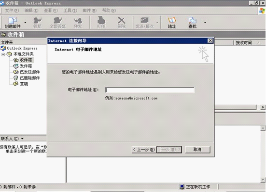266x192 pixels.
Task: Close the Internet Connection Wizard dialog
Action: click(x=210, y=40)
